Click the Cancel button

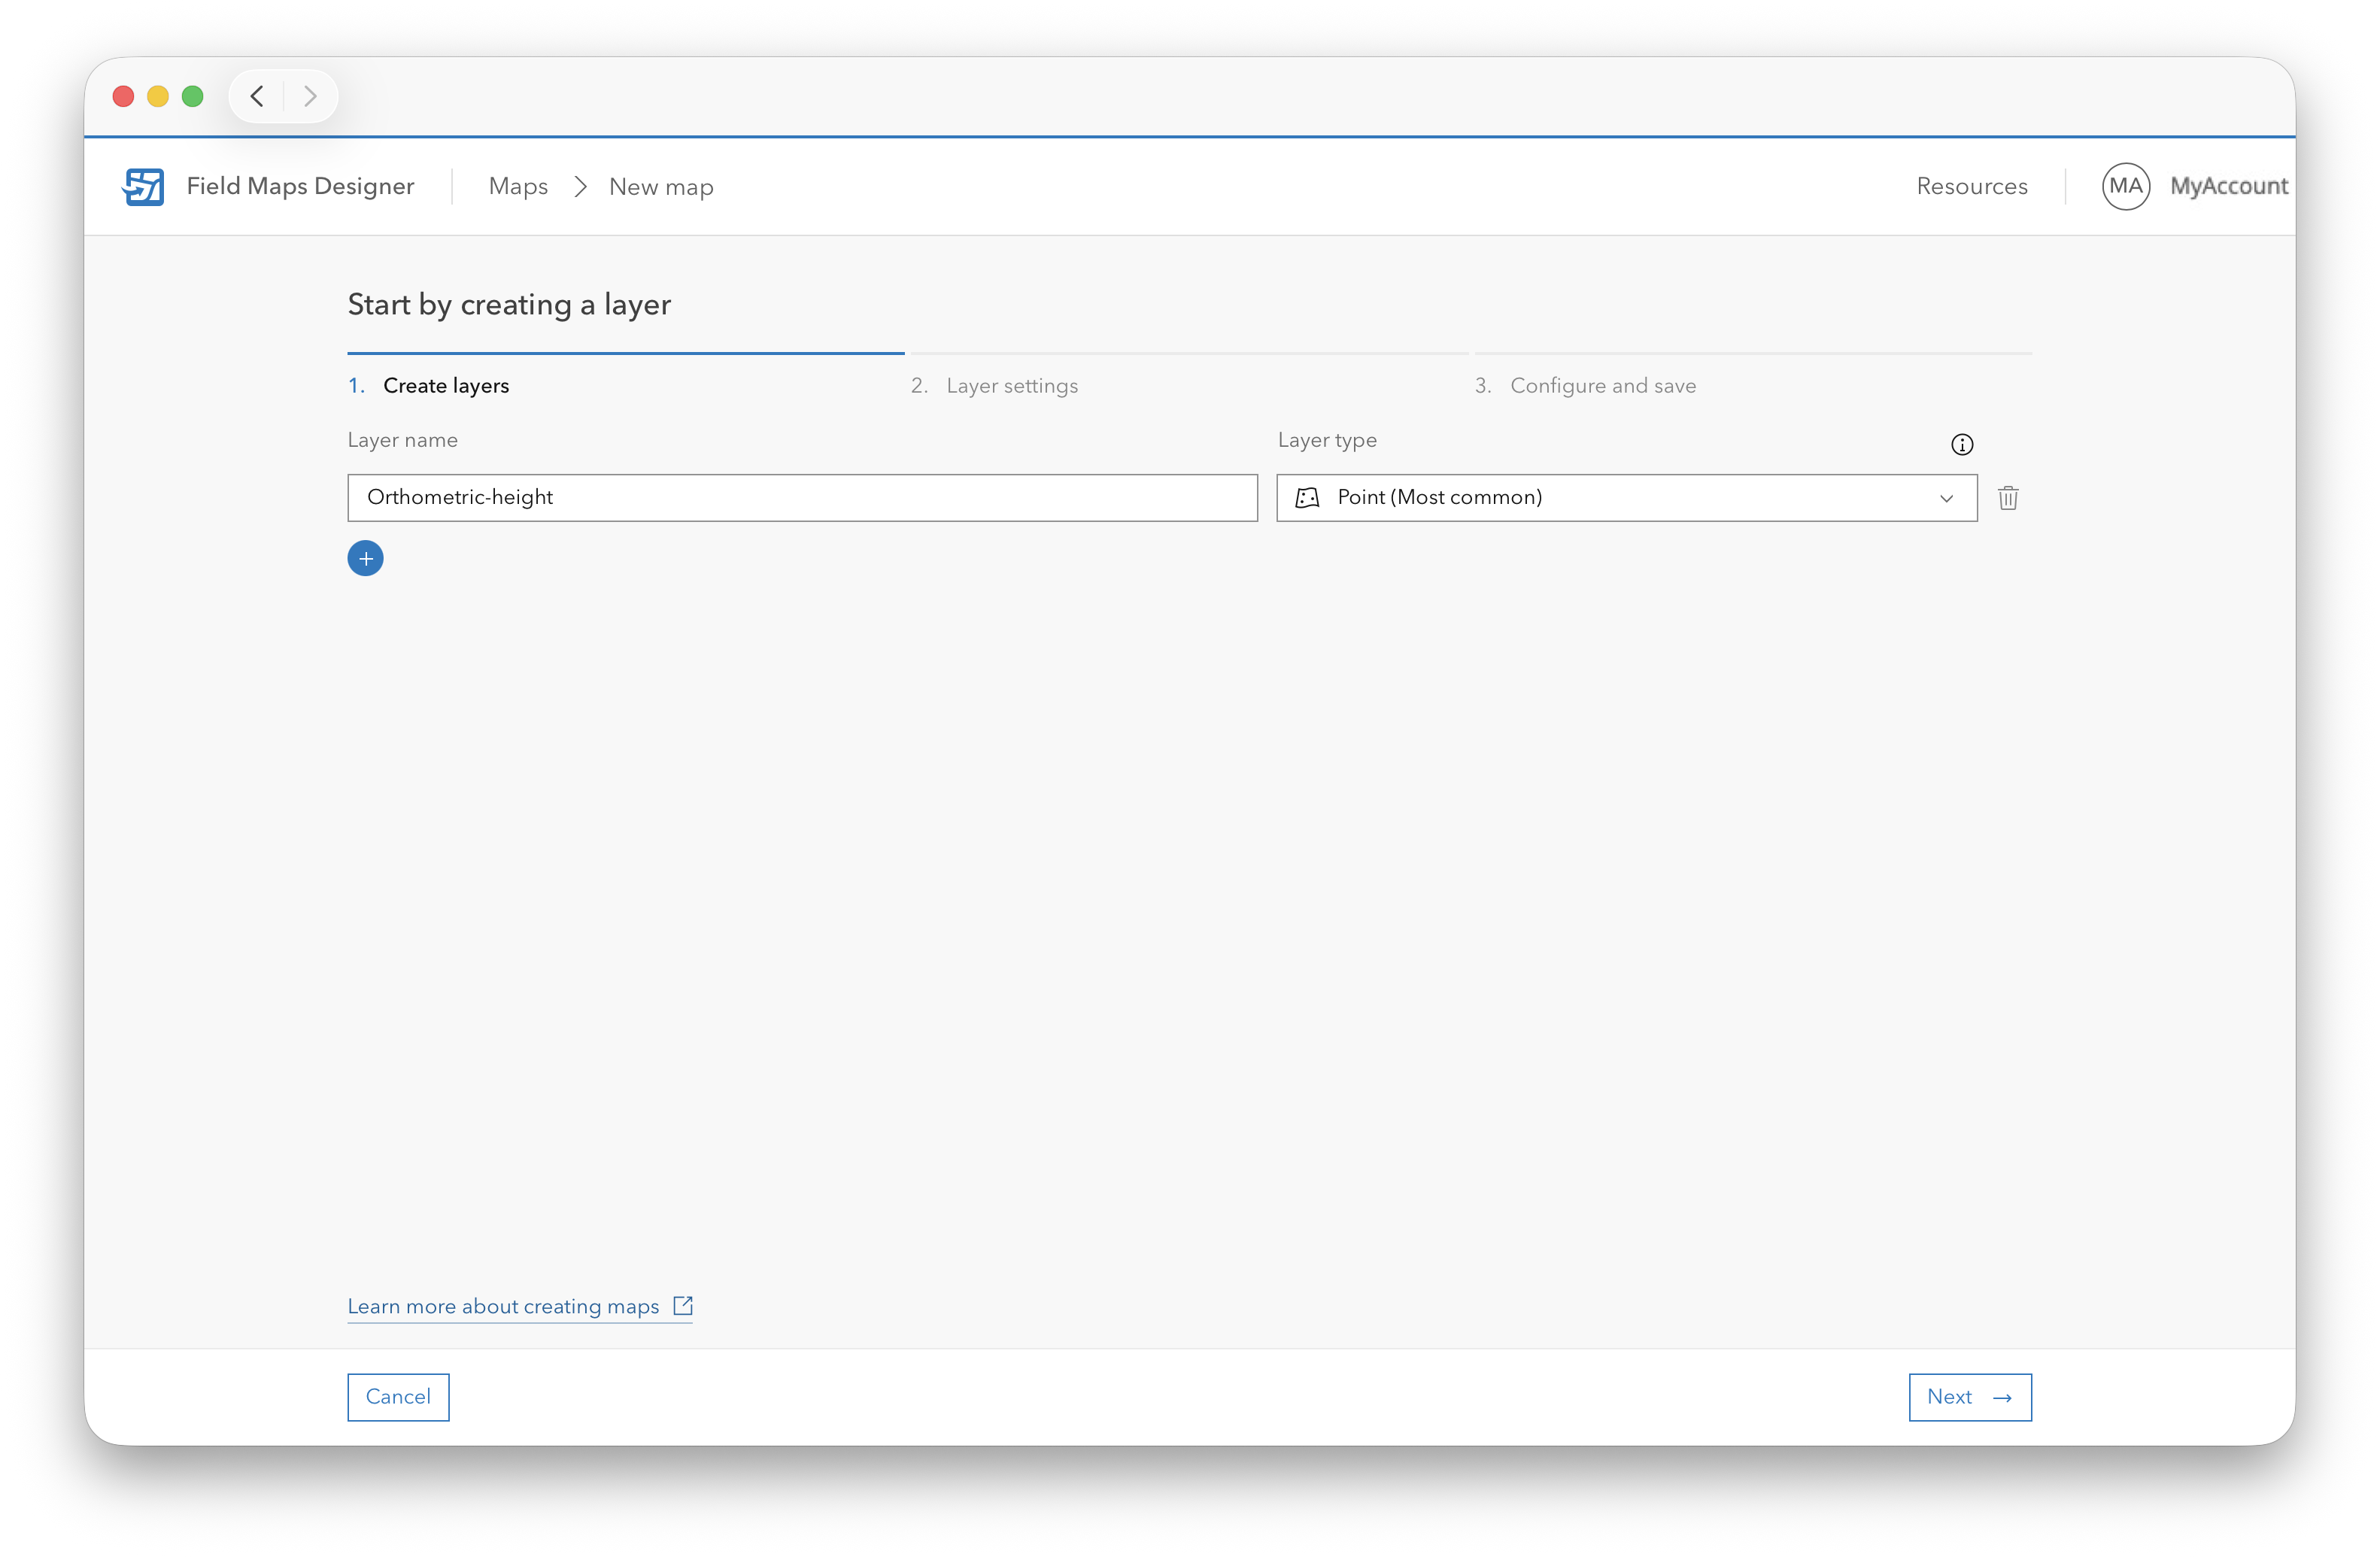[398, 1397]
